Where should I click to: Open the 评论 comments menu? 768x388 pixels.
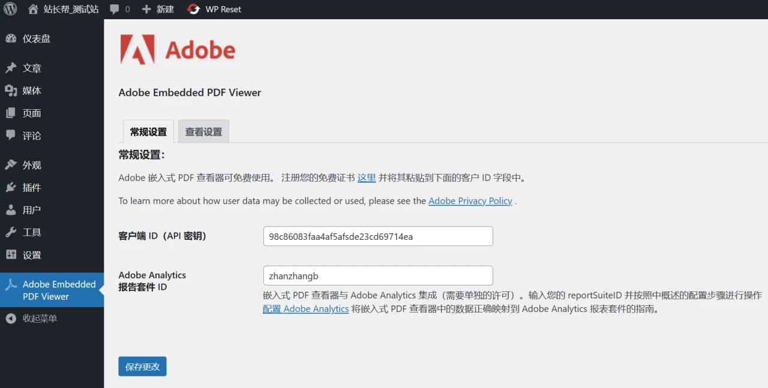32,136
